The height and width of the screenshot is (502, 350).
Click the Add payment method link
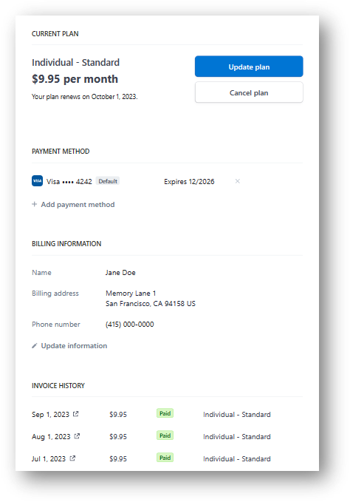point(78,205)
